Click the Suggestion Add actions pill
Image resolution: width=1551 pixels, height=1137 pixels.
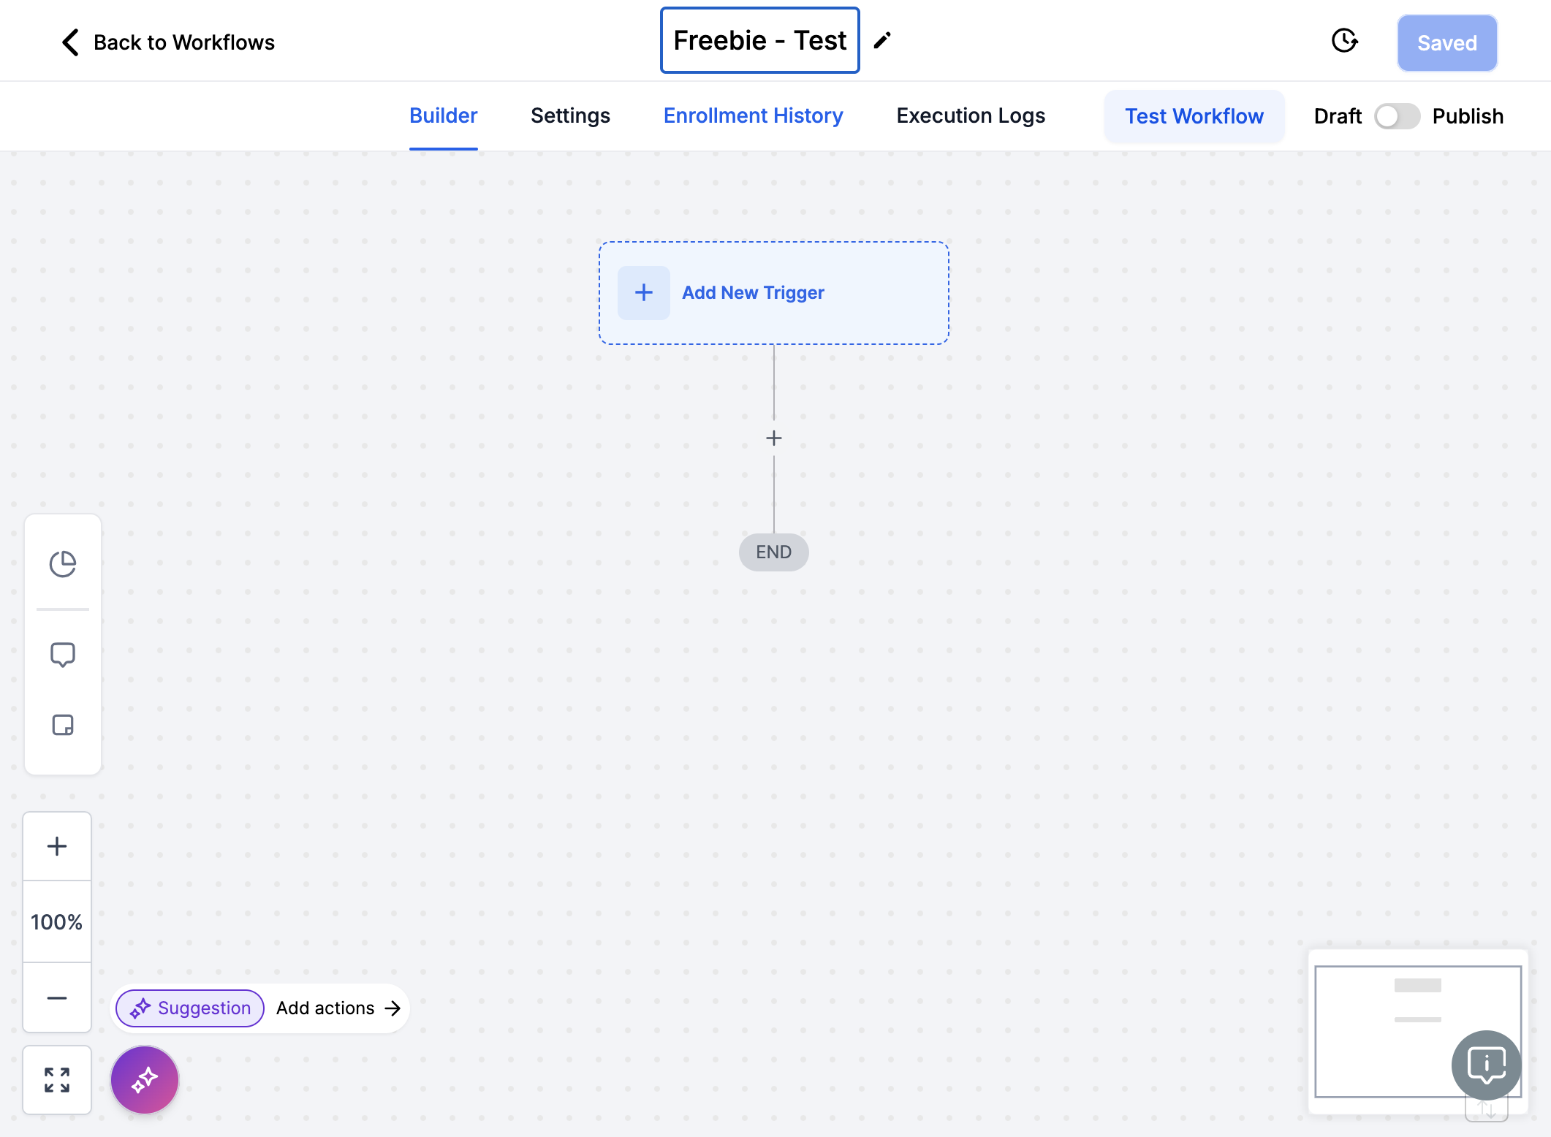click(x=260, y=1008)
